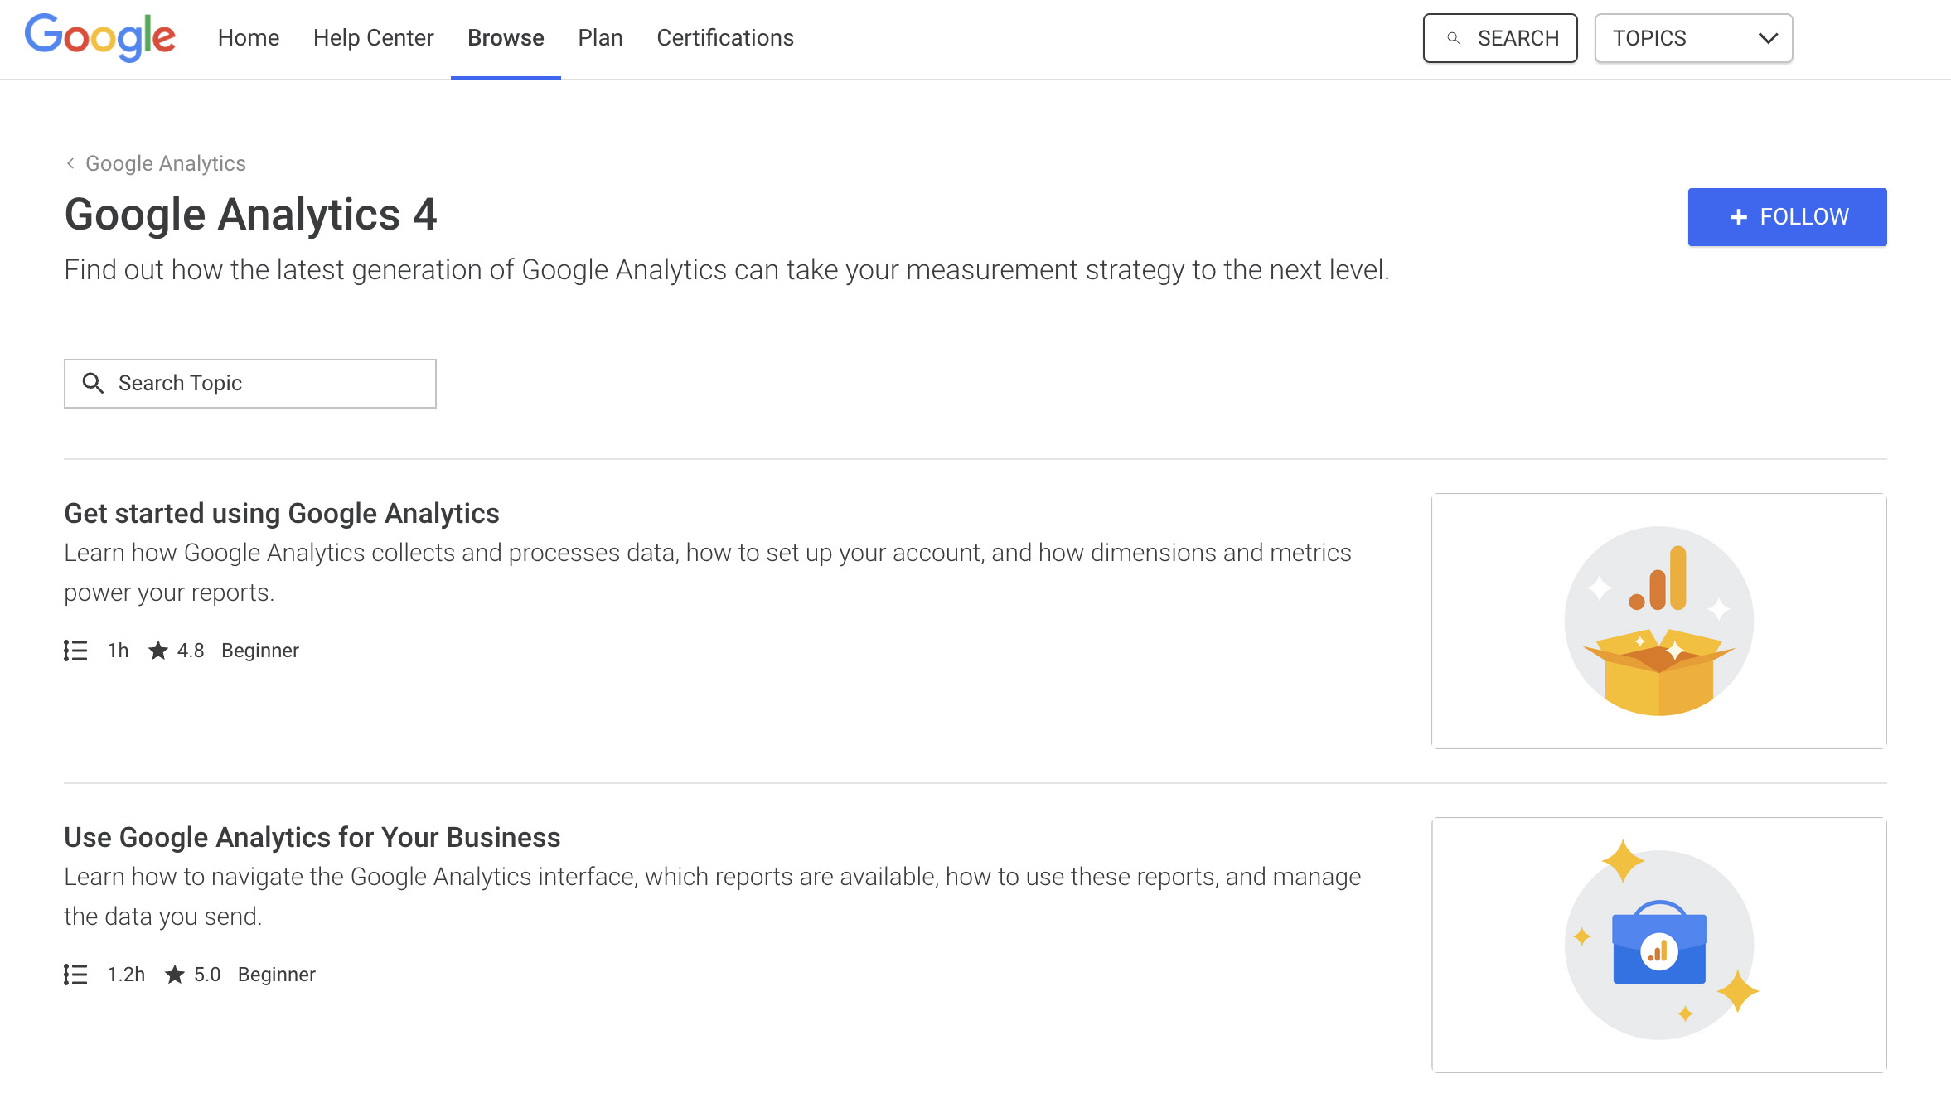Open Certifications in navigation bar
1951x1103 pixels.
click(725, 38)
